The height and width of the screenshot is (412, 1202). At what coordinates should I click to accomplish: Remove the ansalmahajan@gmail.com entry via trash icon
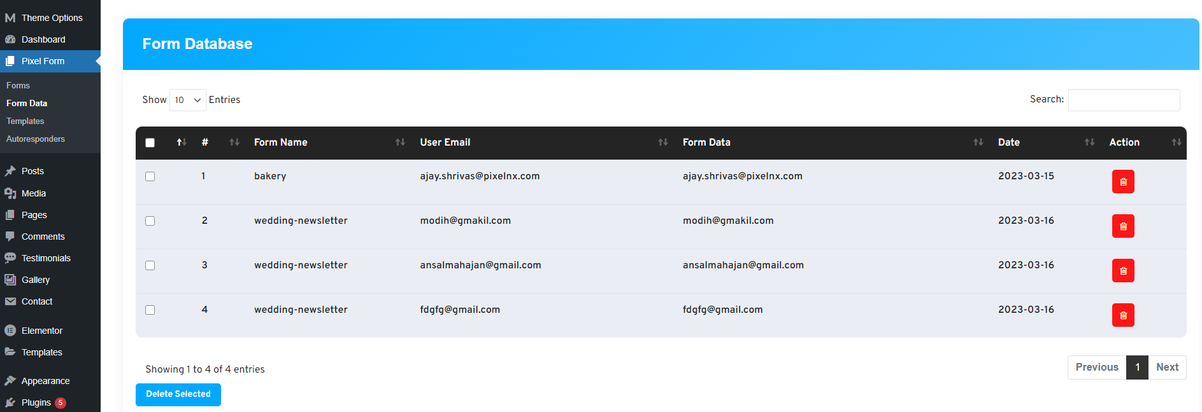pyautogui.click(x=1122, y=271)
